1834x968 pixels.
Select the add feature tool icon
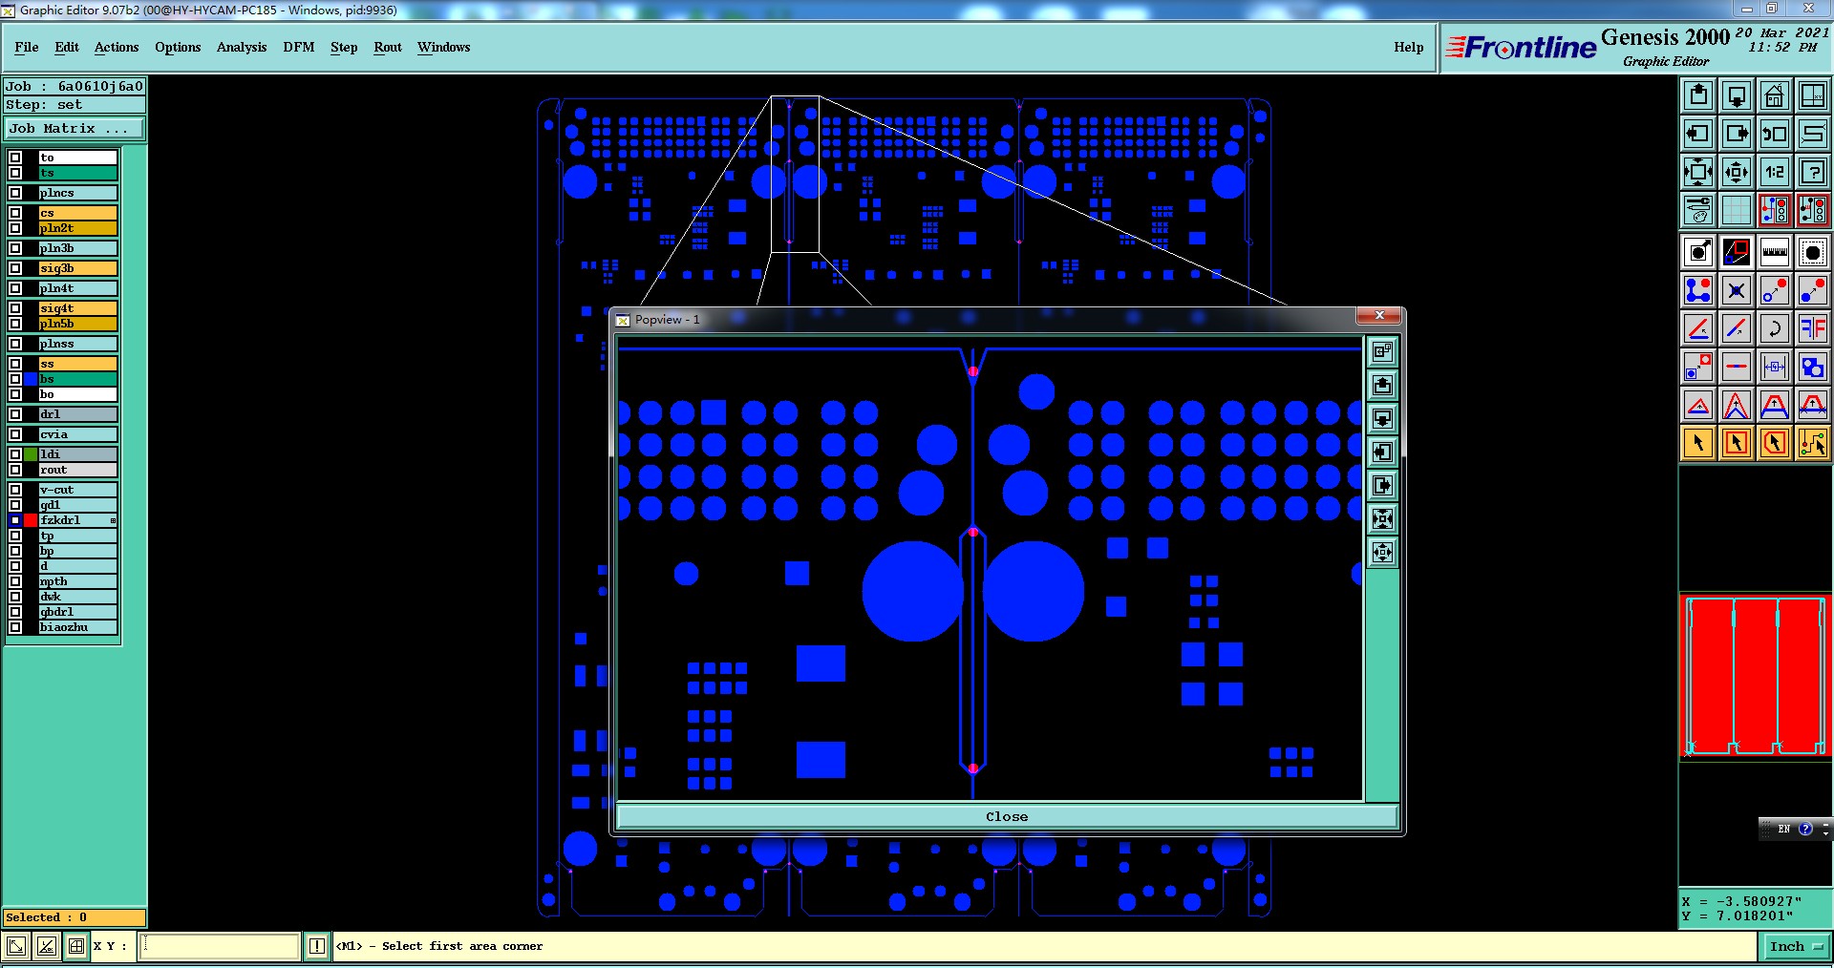1698,252
